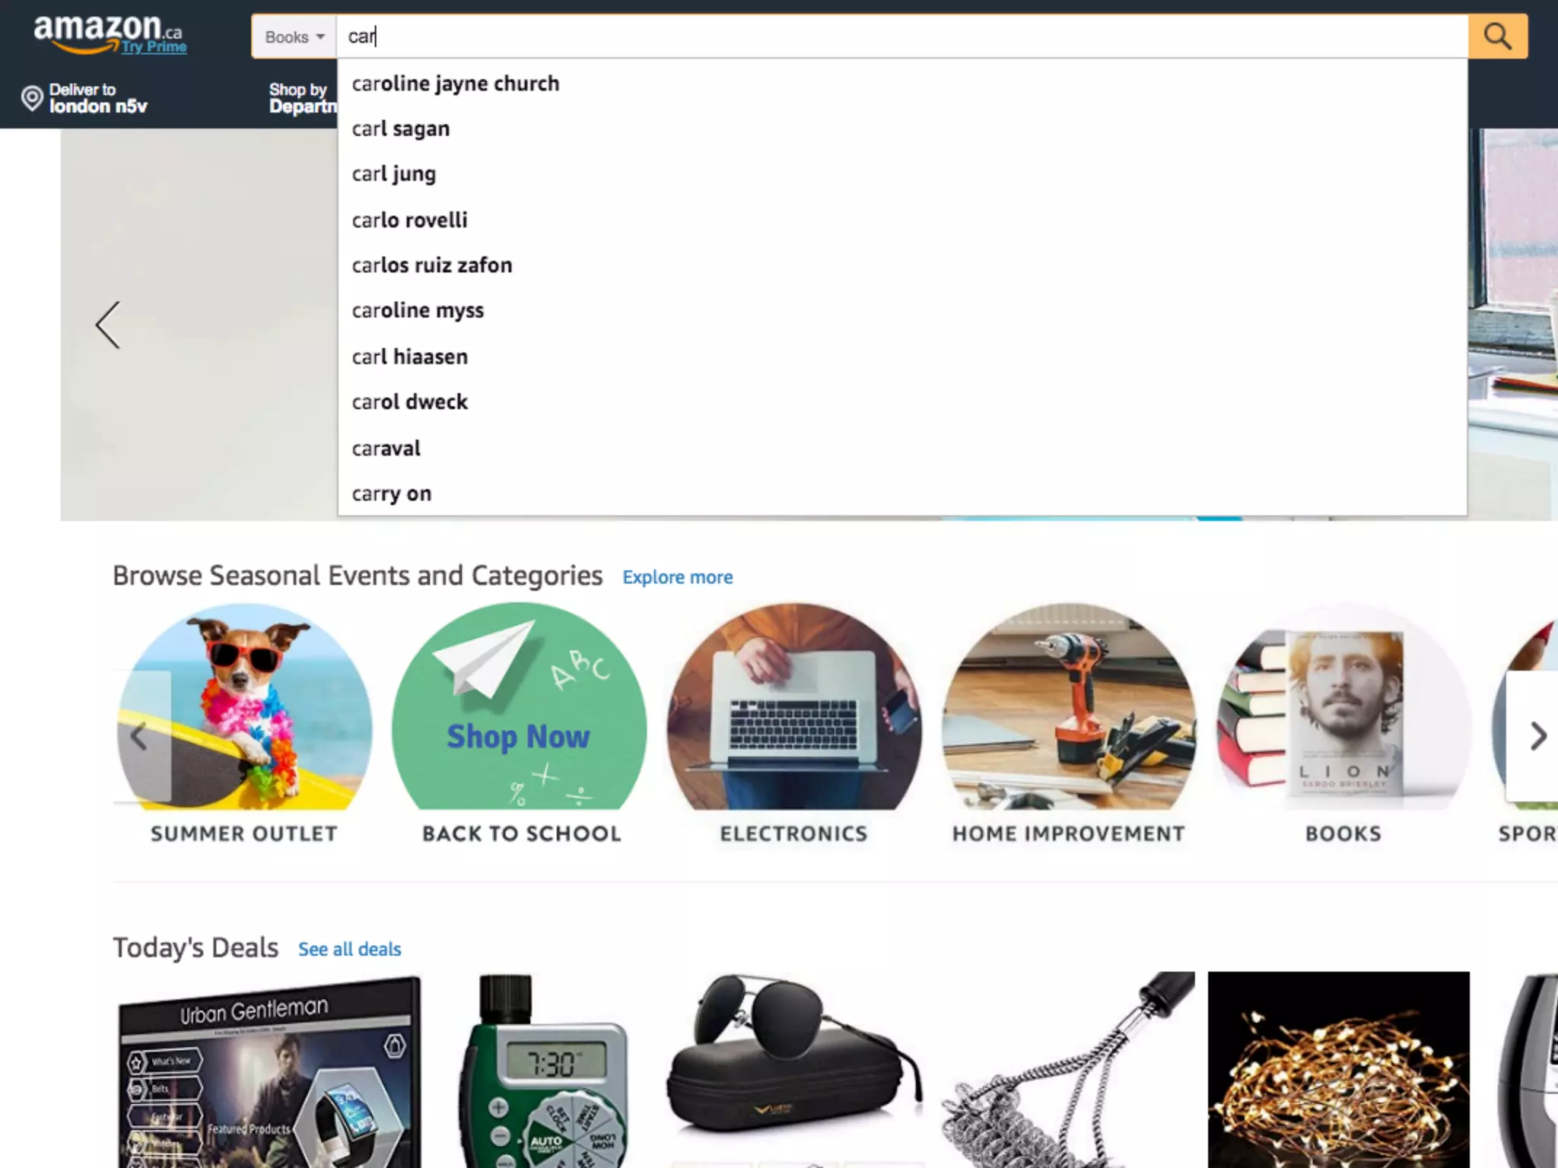Image resolution: width=1558 pixels, height=1168 pixels.
Task: Open the Explore more link
Action: tap(677, 577)
